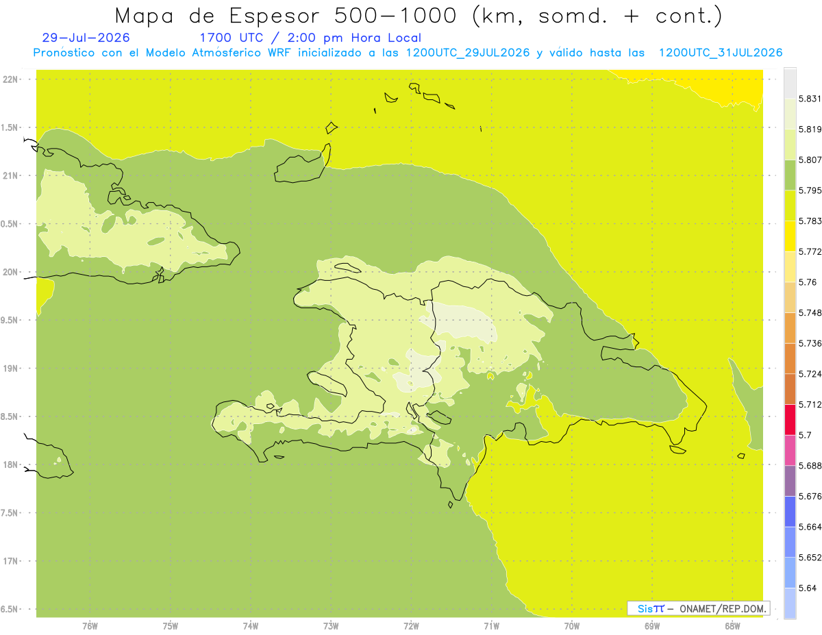Pick the purple legend swatch between 5.676 and 5.688
The image size is (822, 635).
(x=790, y=481)
